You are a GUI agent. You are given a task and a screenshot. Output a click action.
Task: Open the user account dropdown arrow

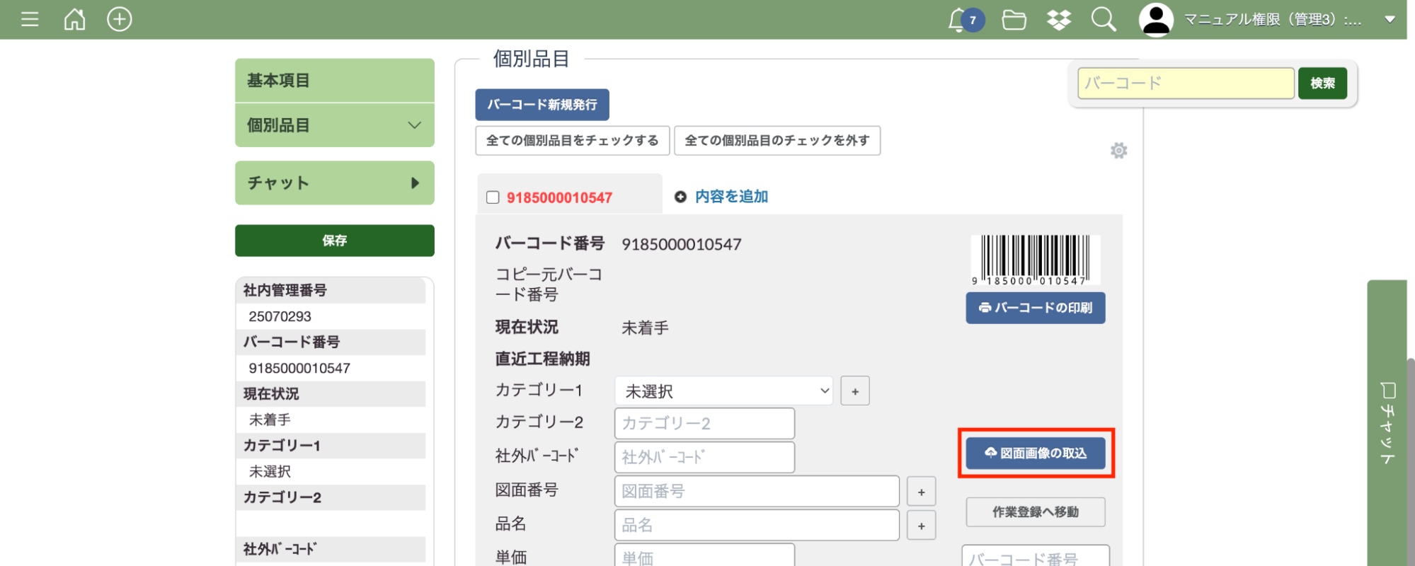tap(1390, 20)
